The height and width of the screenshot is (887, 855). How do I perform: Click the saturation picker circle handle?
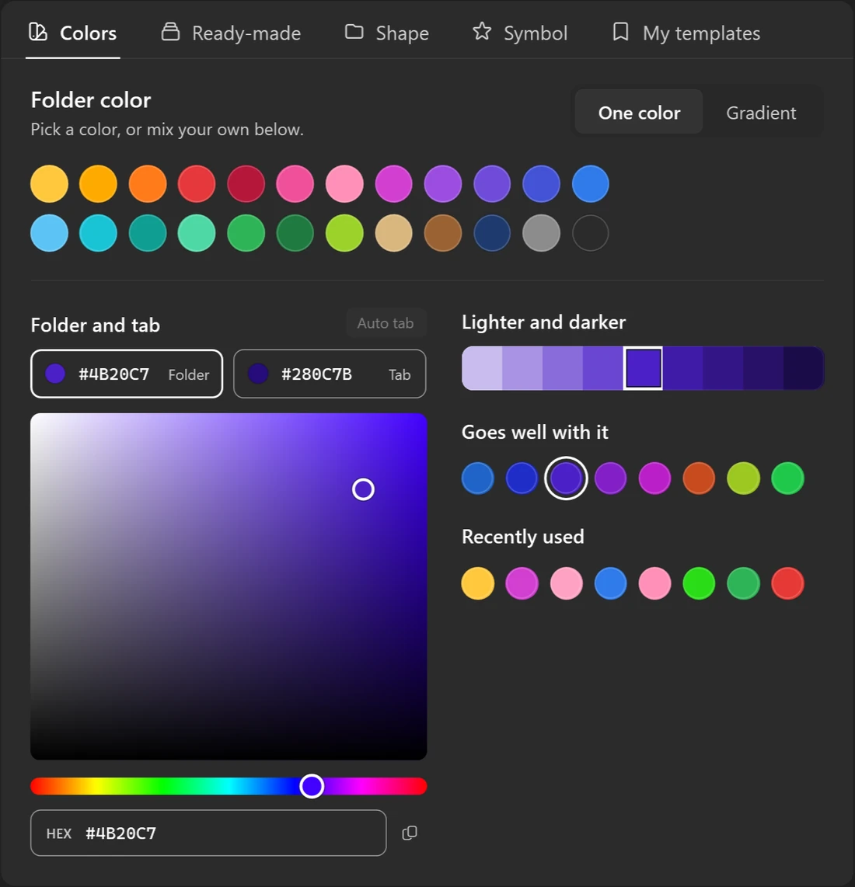[x=363, y=489]
